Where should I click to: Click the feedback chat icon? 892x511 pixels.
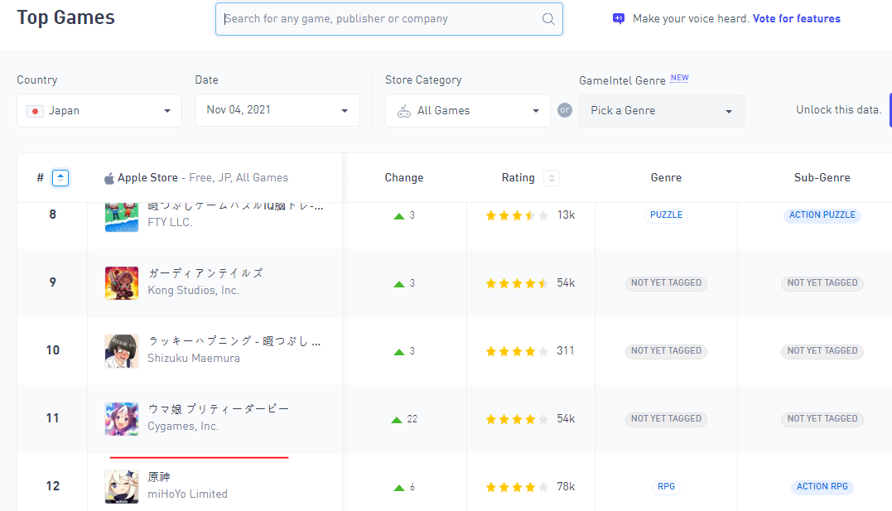619,19
